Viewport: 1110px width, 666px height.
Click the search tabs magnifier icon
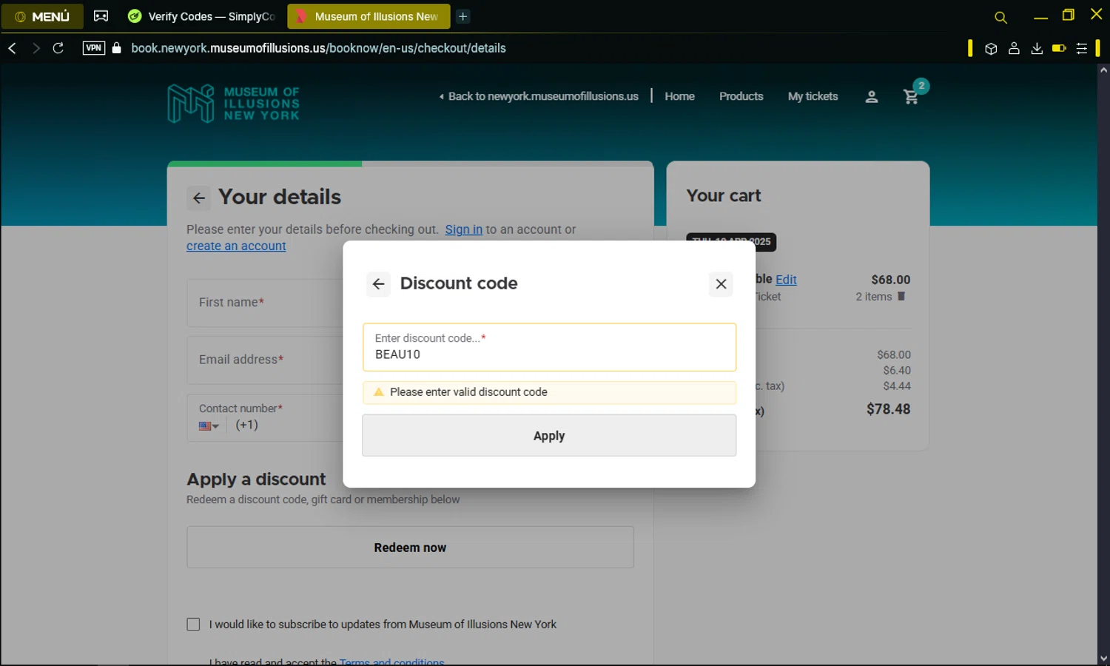point(1000,18)
